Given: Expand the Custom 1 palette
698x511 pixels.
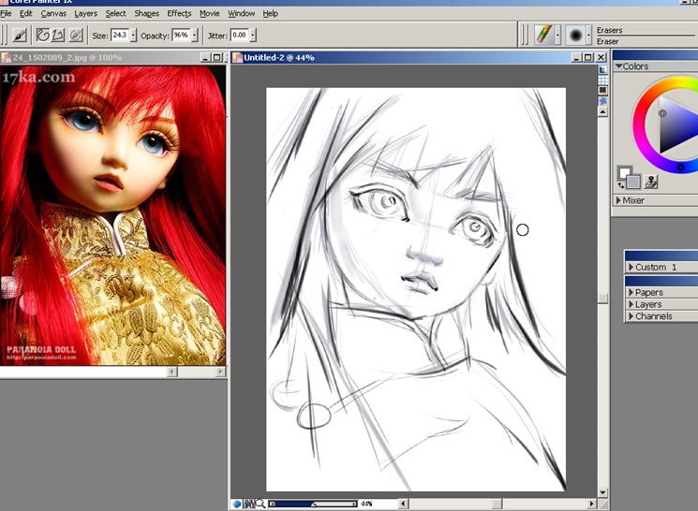Looking at the screenshot, I should click(x=631, y=268).
